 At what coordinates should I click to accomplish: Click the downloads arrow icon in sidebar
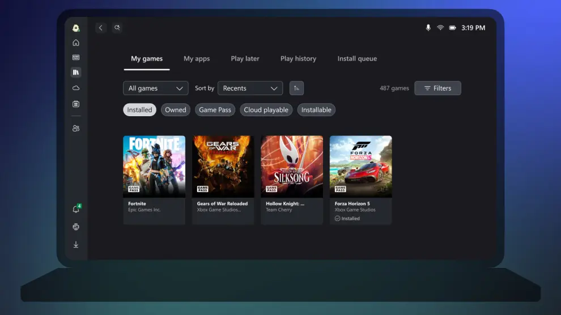[x=76, y=245]
